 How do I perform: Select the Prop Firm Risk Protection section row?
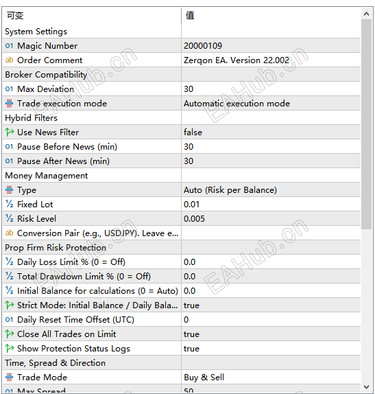(x=182, y=248)
